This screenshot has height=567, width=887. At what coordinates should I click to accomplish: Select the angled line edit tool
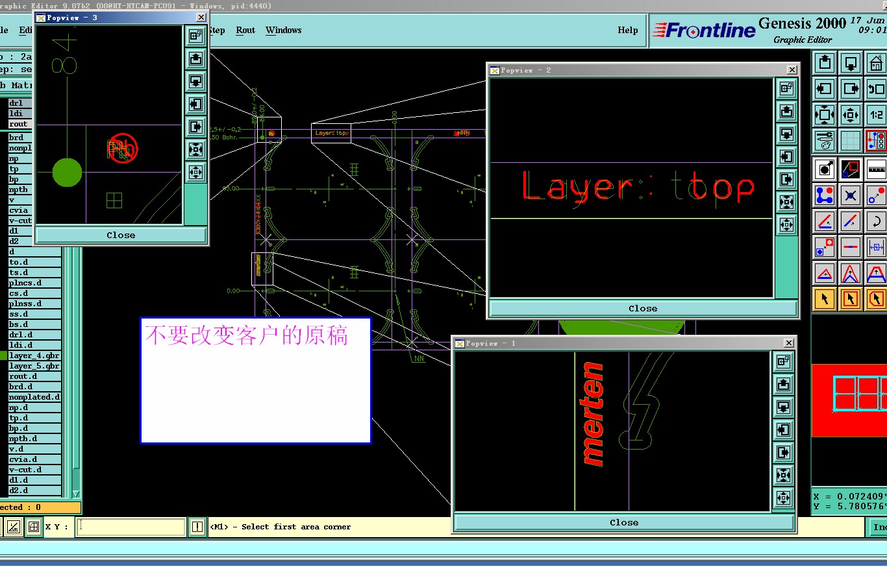pos(825,221)
